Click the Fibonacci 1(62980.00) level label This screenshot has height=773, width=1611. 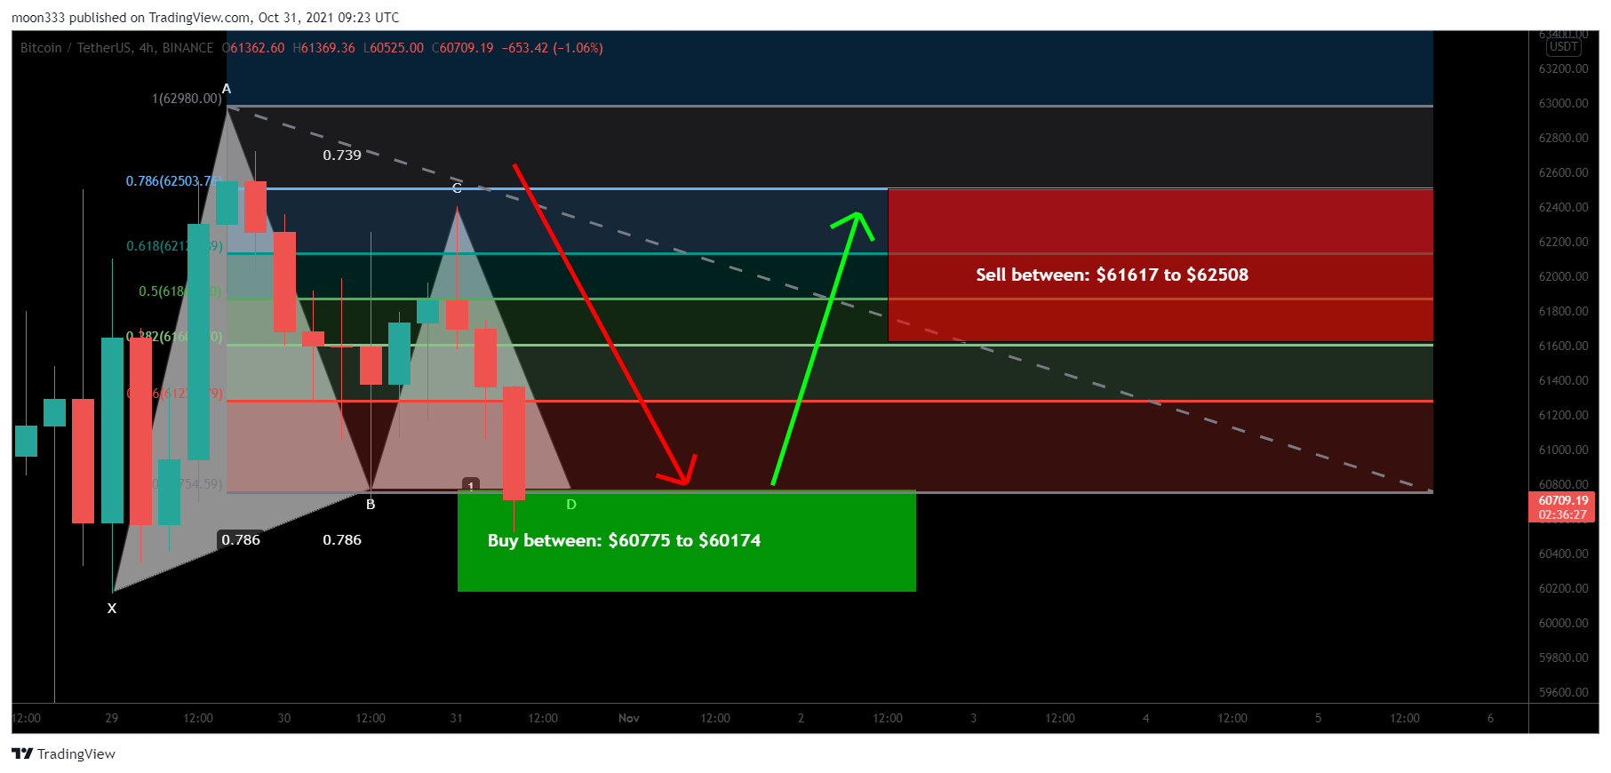(187, 99)
